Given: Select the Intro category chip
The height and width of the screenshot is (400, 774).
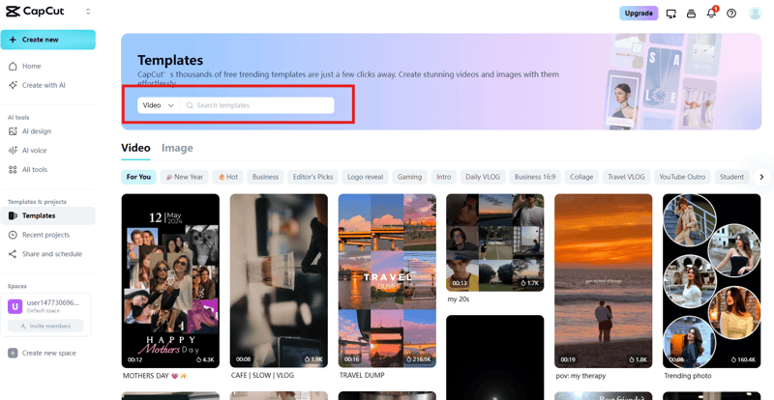Looking at the screenshot, I should point(444,177).
